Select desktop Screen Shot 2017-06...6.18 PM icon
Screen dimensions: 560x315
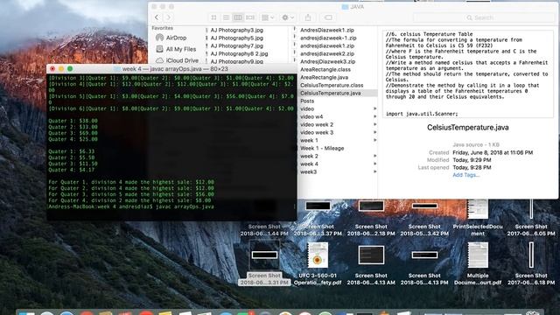tap(531, 255)
